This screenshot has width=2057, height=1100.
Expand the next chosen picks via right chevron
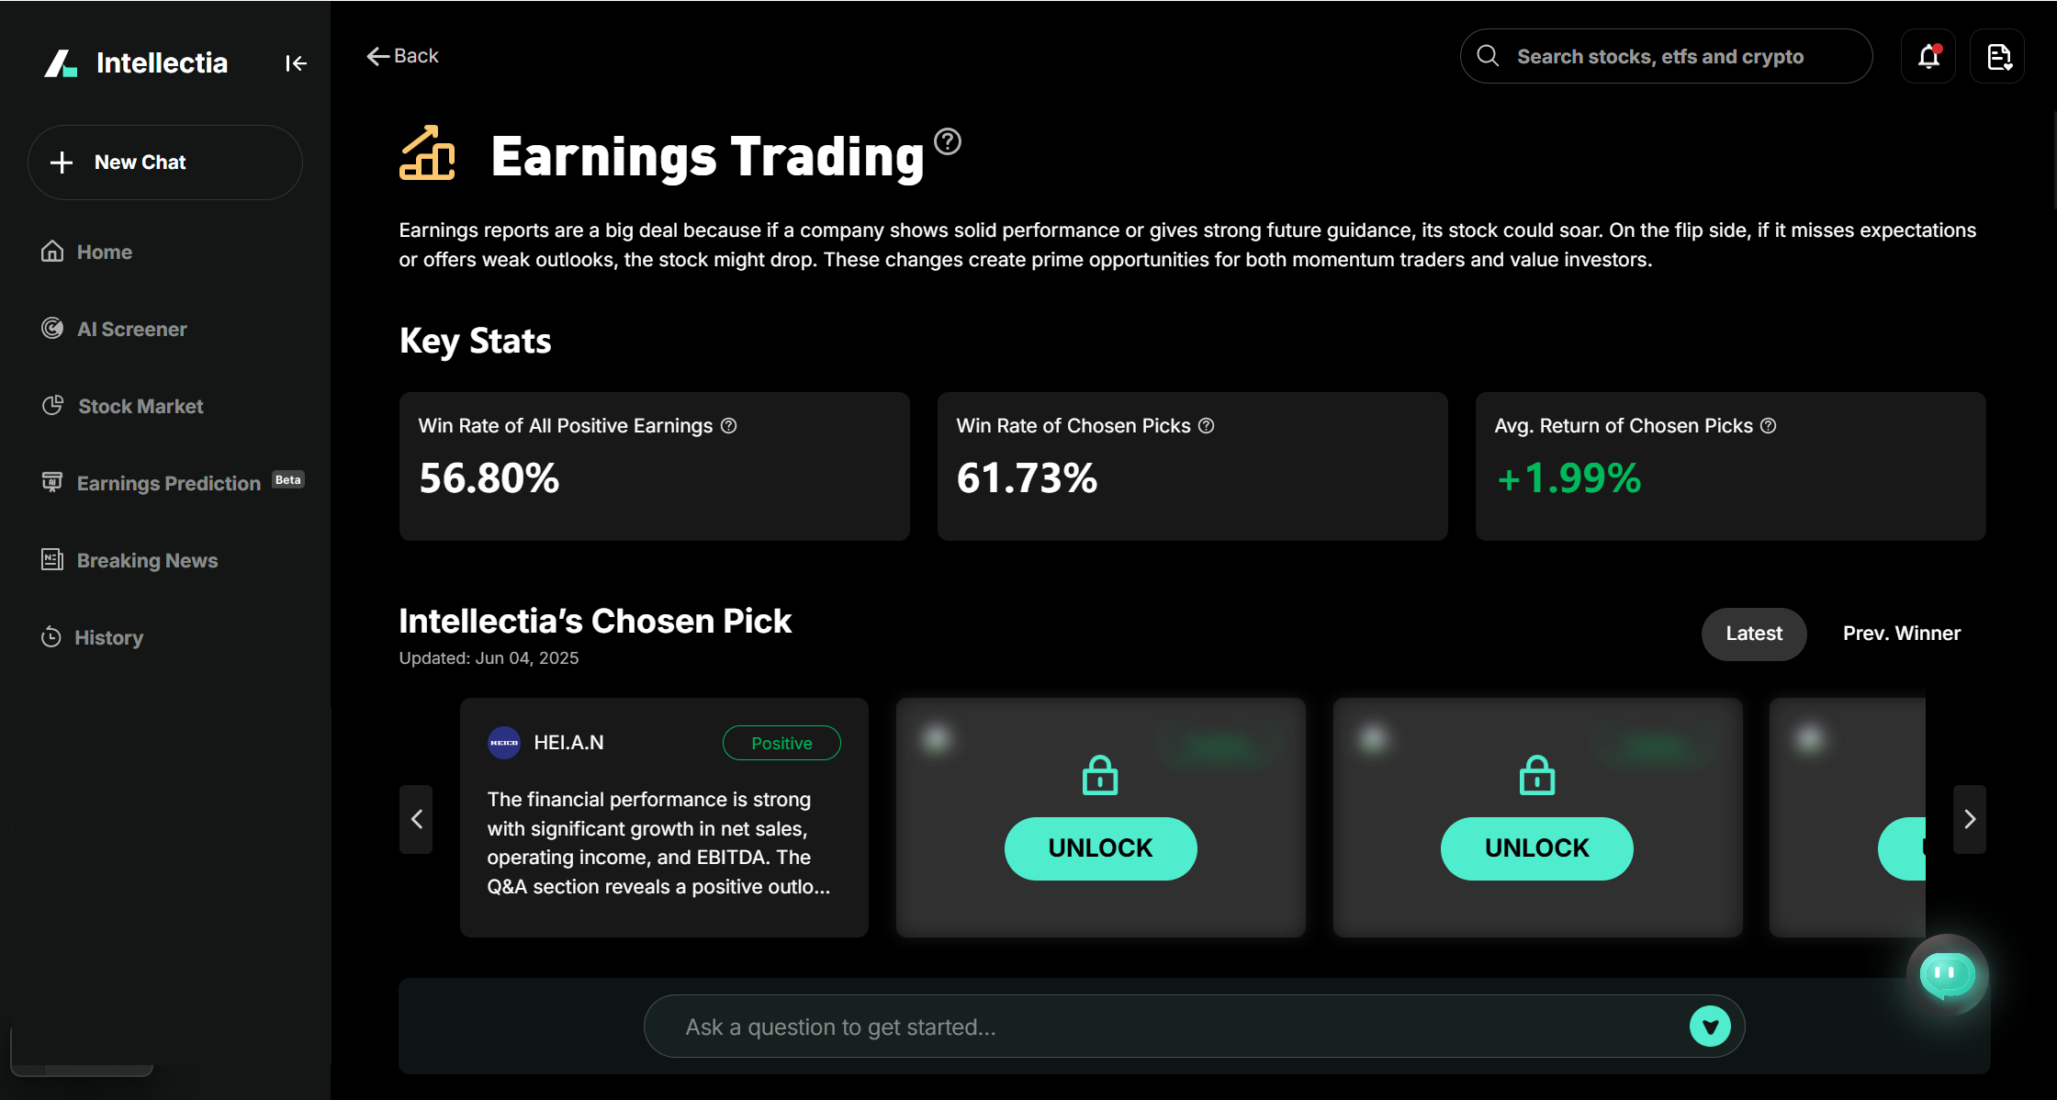(1969, 819)
